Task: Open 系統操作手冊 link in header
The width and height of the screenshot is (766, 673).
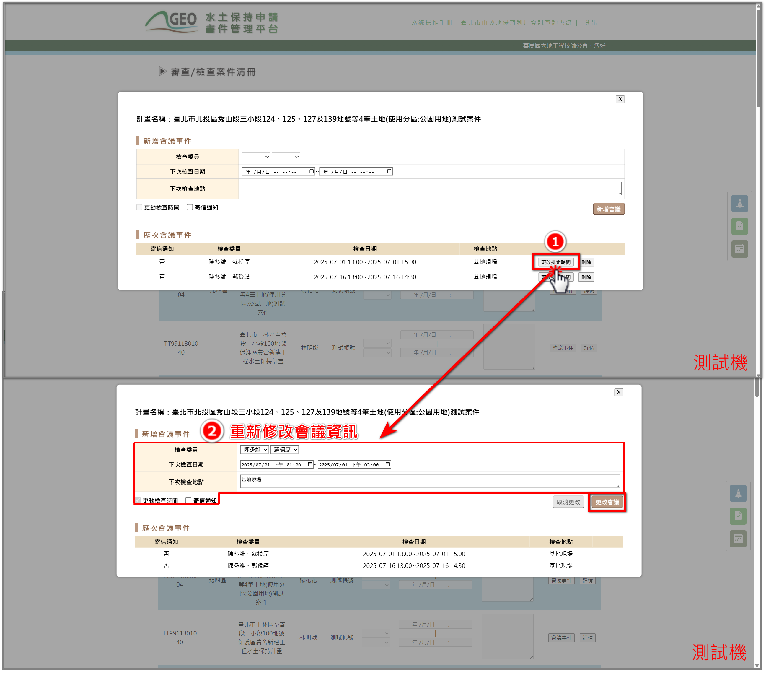Action: (431, 23)
